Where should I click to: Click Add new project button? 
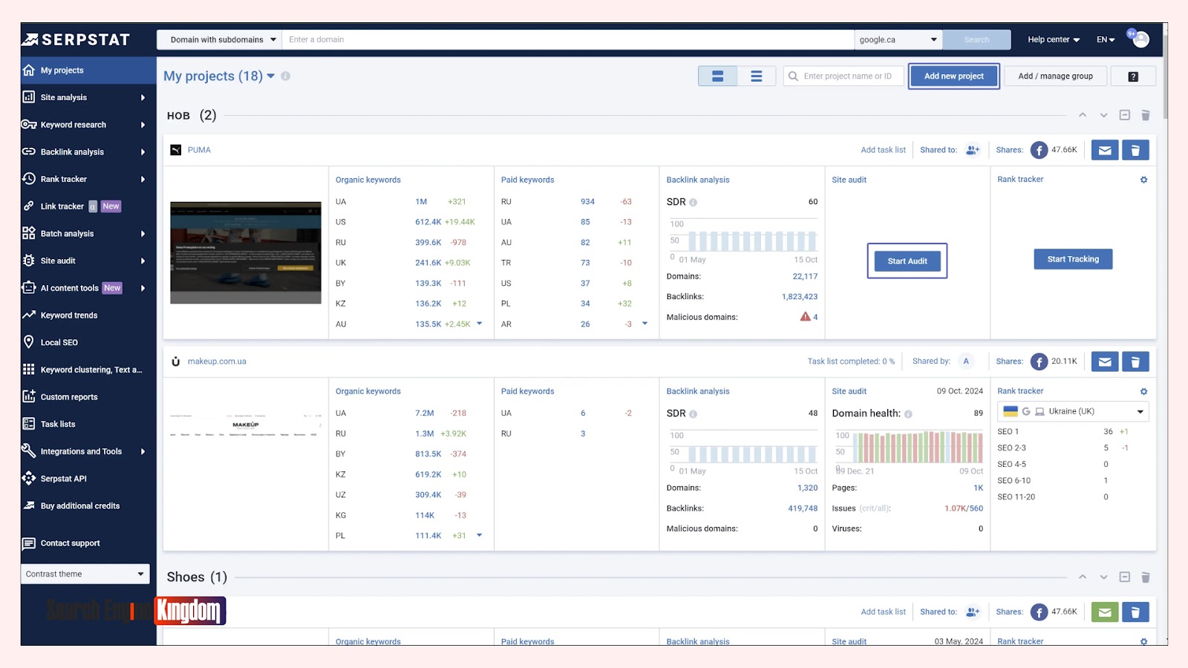(x=954, y=76)
